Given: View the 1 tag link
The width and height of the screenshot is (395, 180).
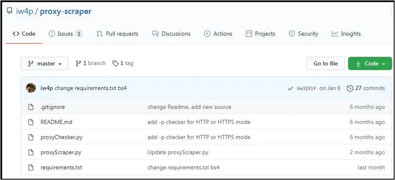Looking at the screenshot, I should click(123, 63).
